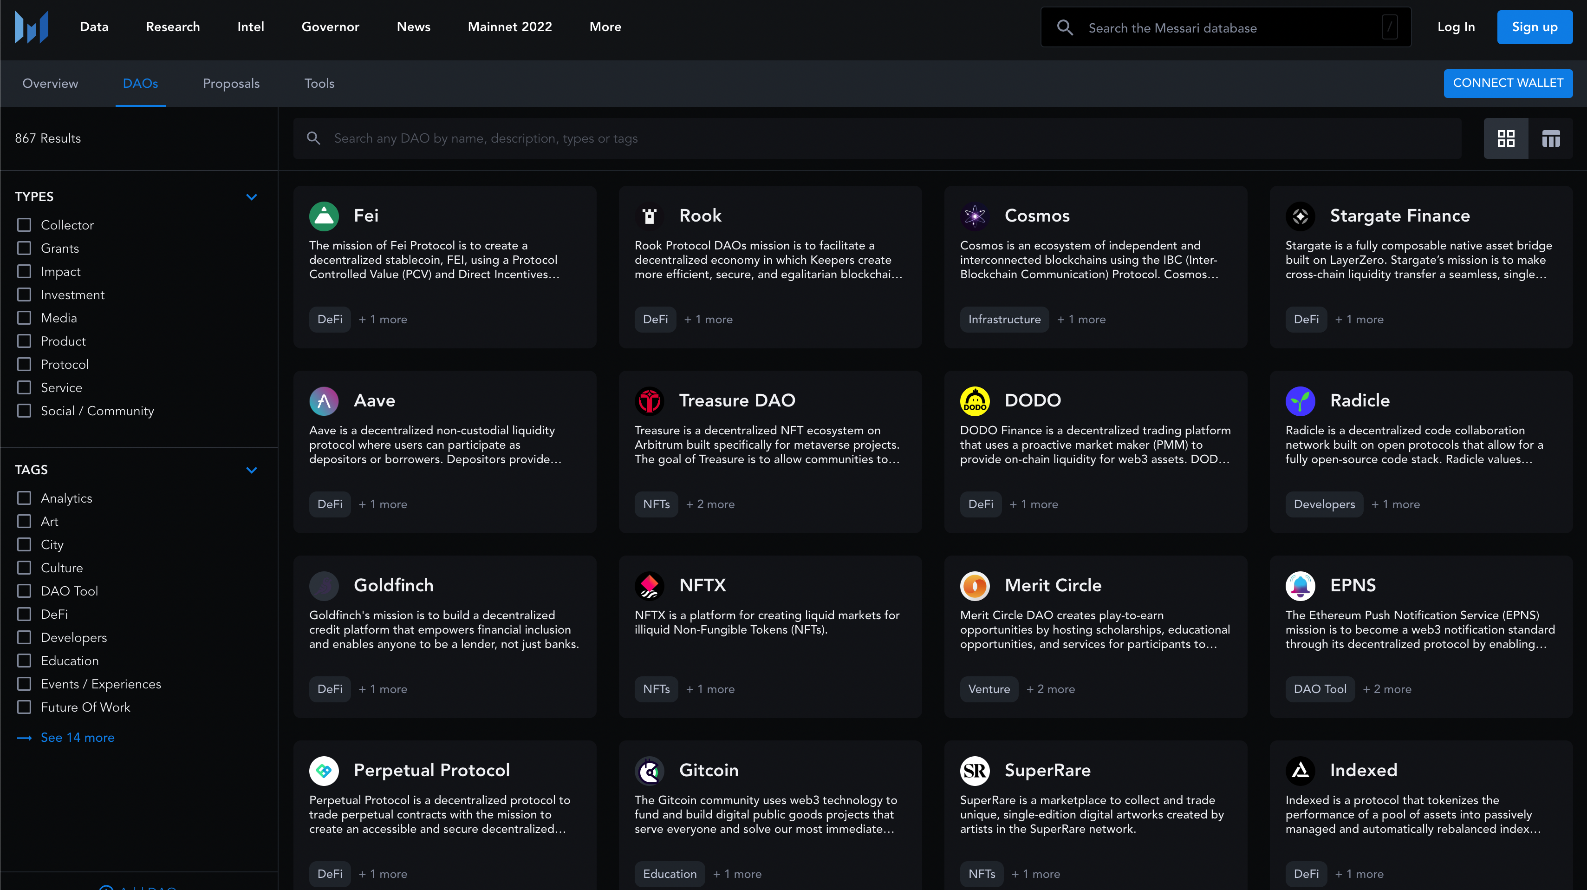Check the Collector type filter

[24, 225]
